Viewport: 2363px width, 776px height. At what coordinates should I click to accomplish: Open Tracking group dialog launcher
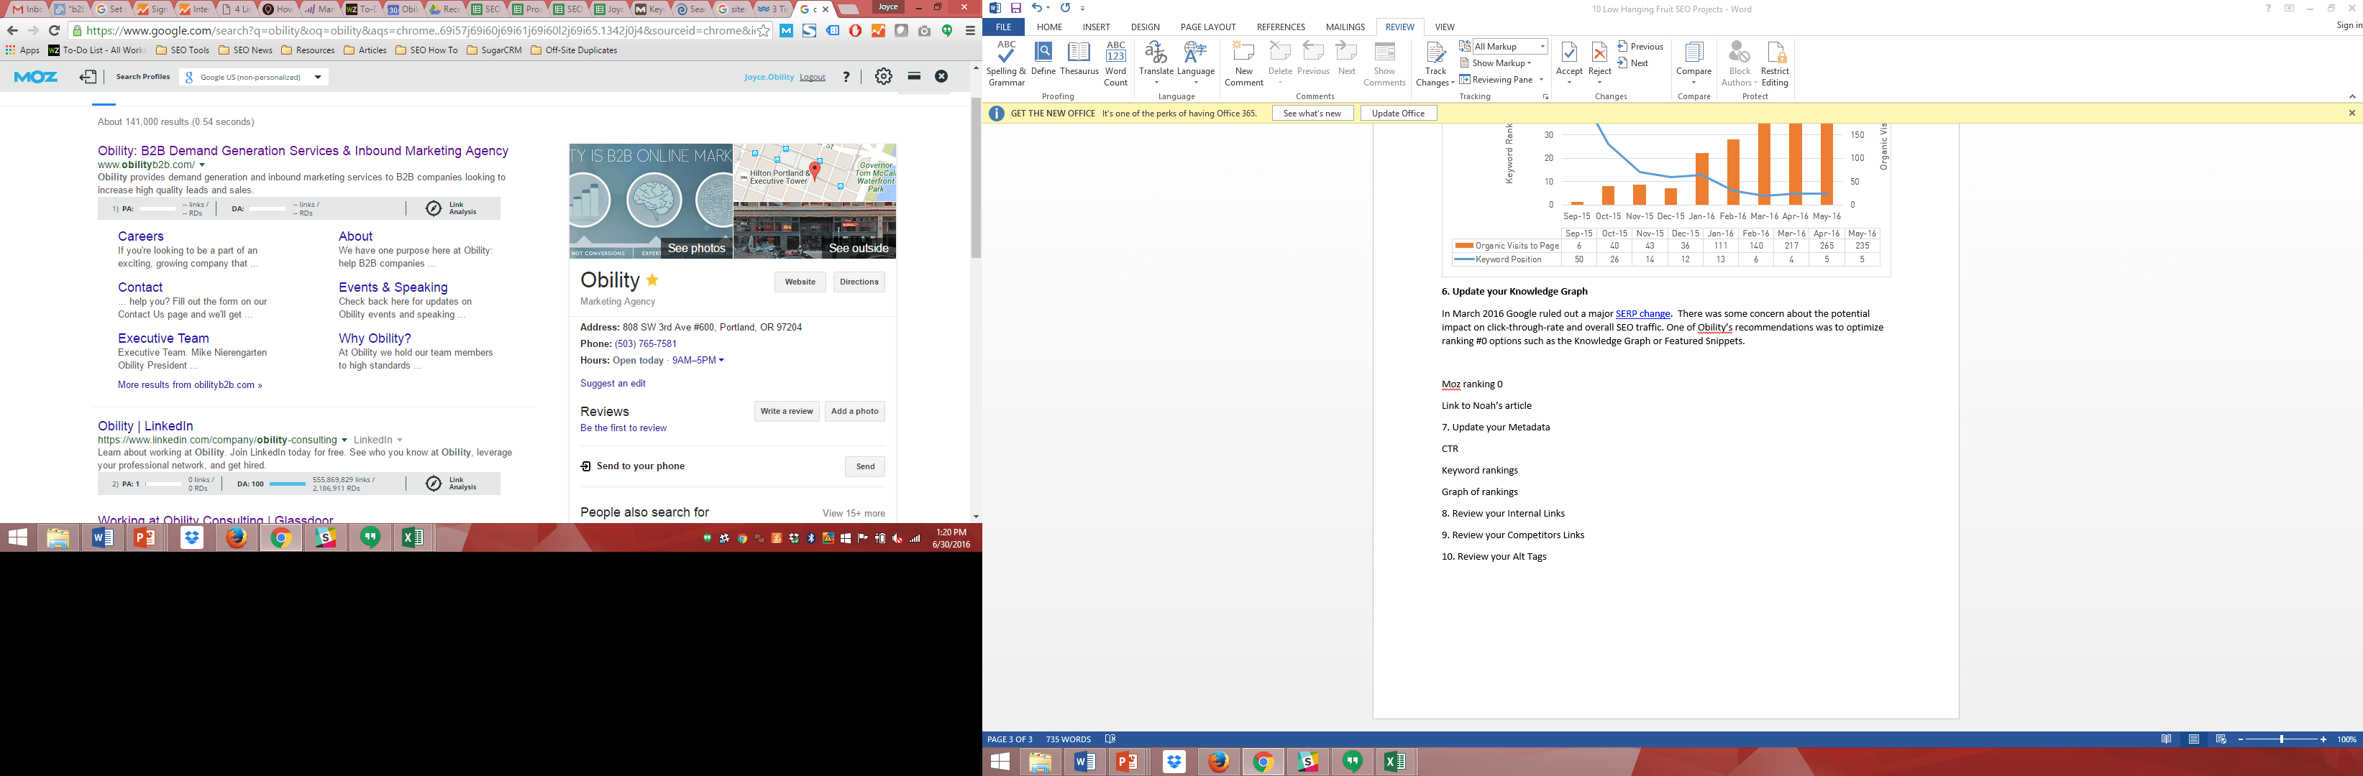[x=1545, y=96]
